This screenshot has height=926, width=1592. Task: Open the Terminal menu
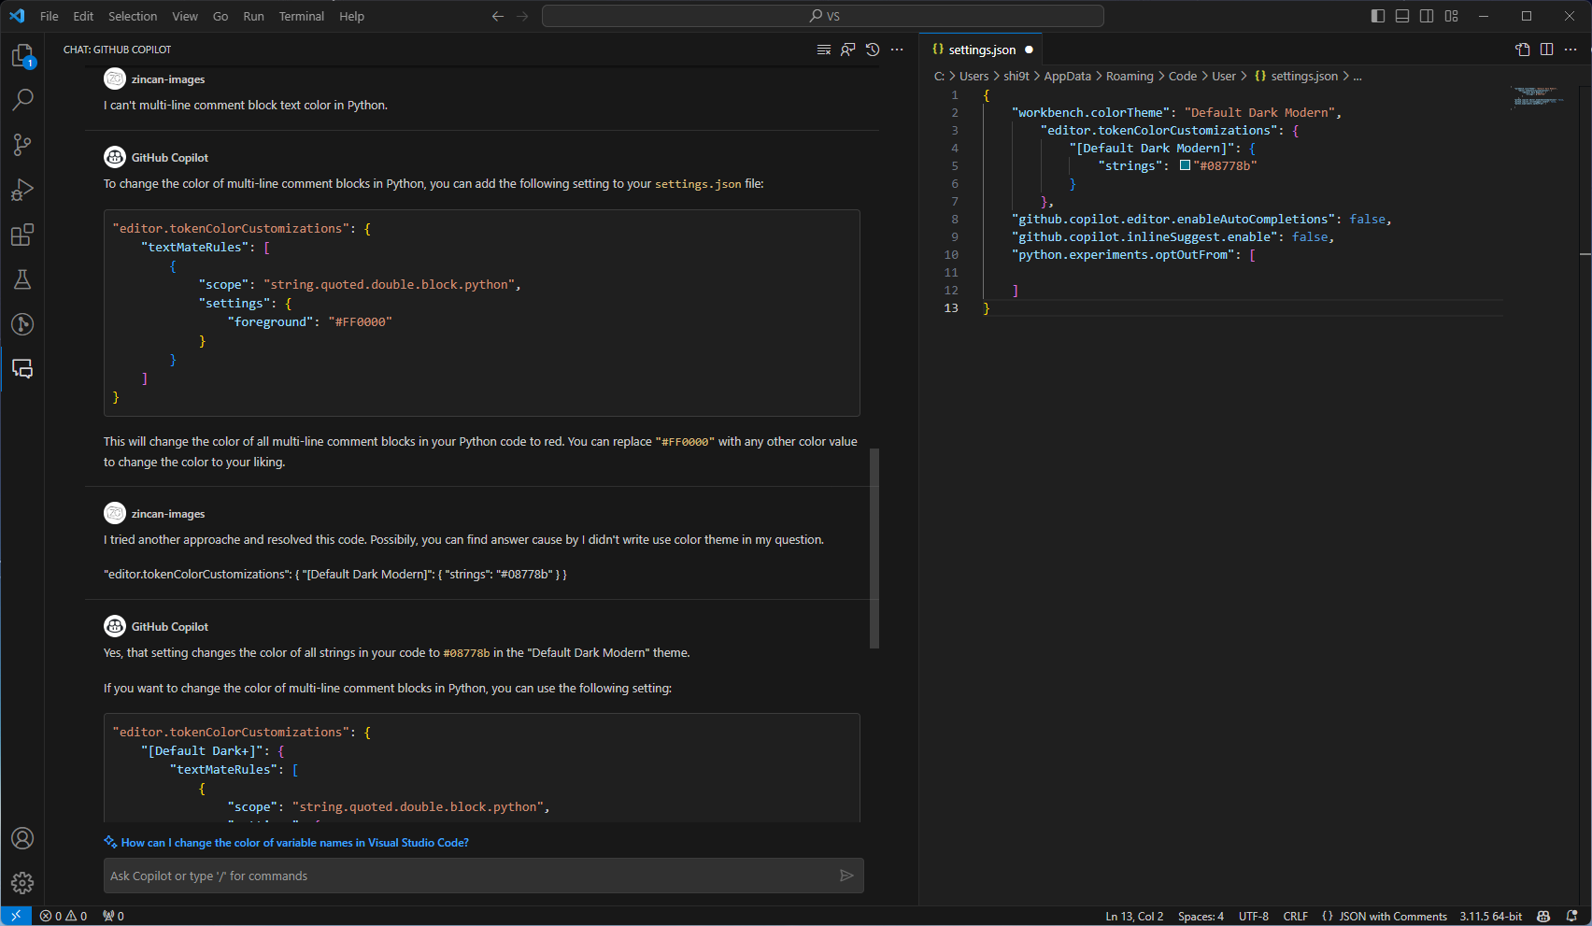tap(301, 16)
